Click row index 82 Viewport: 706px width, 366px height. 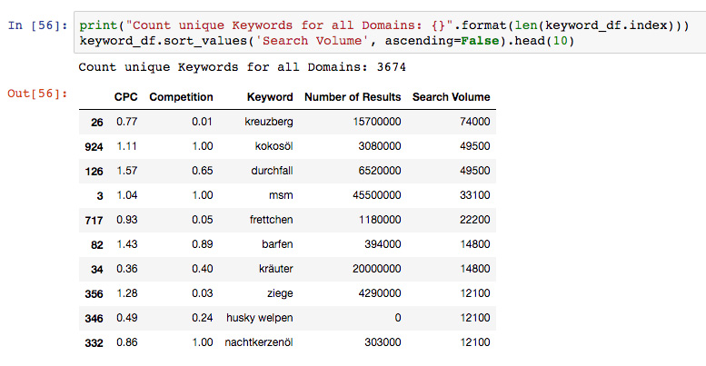(x=97, y=245)
